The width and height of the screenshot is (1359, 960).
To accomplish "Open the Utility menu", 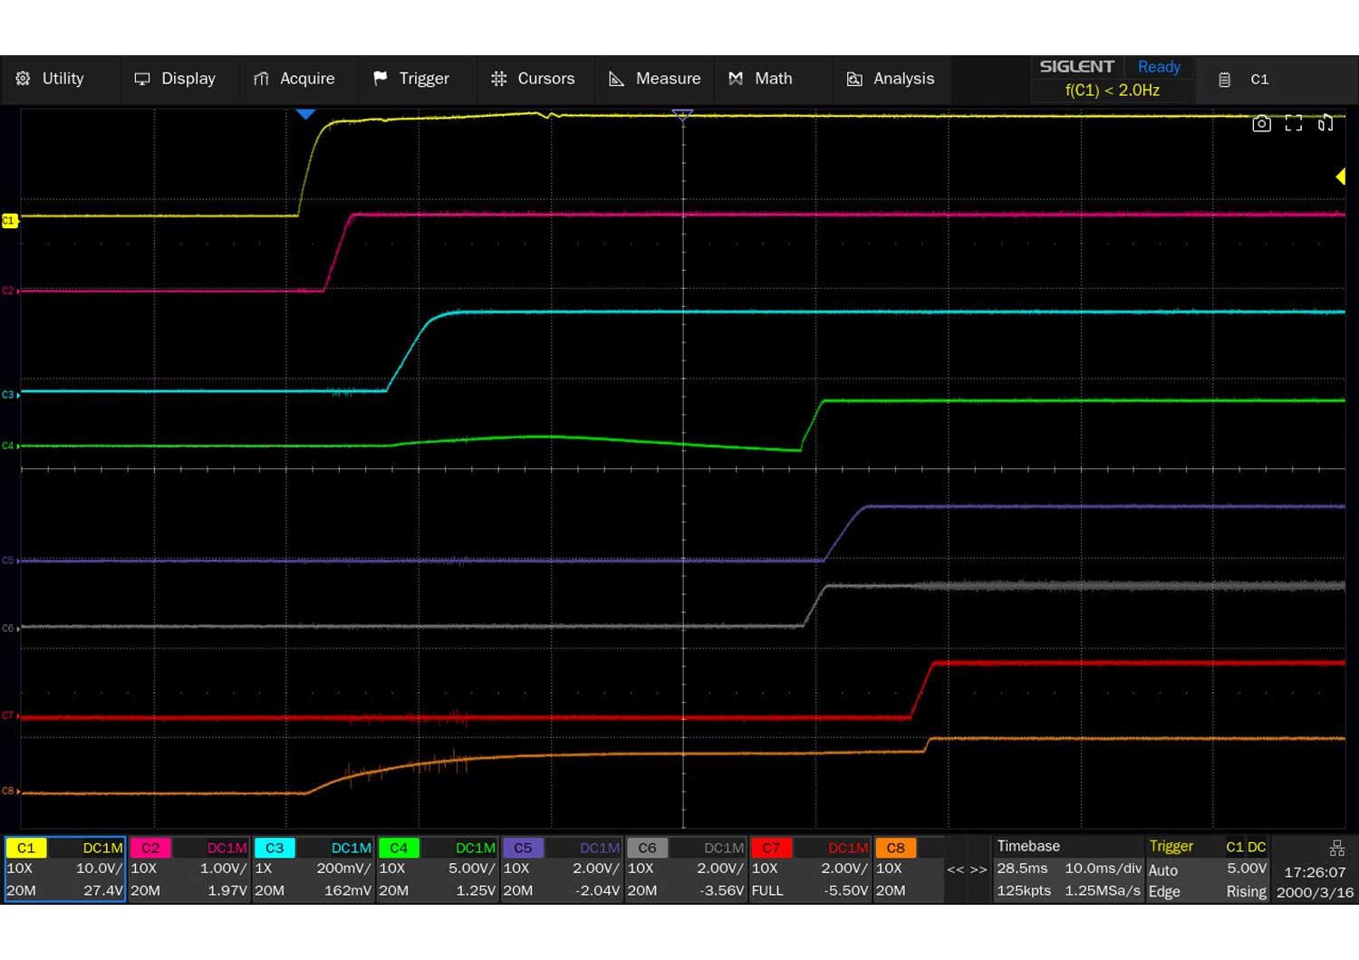I will (51, 79).
